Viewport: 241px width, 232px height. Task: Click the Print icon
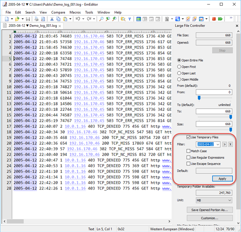[36, 19]
